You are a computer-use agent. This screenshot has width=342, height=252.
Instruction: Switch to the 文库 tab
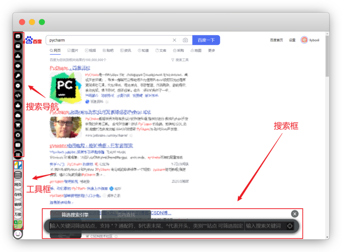[x=161, y=51]
